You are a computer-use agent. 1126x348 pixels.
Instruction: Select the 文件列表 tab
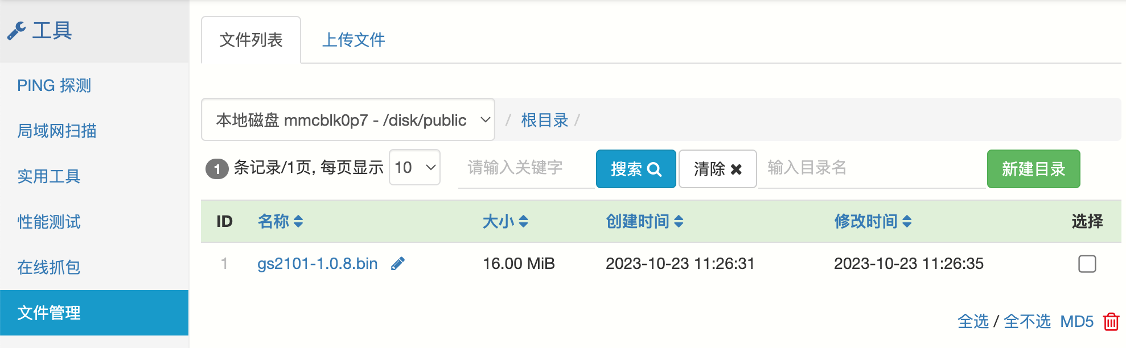[251, 40]
